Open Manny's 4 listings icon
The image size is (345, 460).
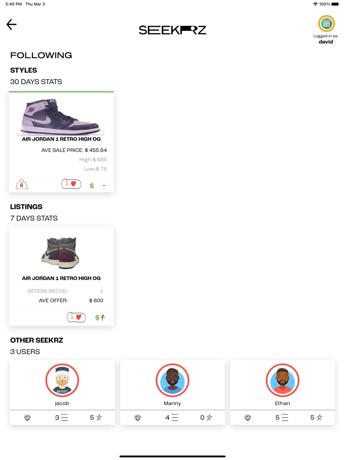pyautogui.click(x=172, y=418)
